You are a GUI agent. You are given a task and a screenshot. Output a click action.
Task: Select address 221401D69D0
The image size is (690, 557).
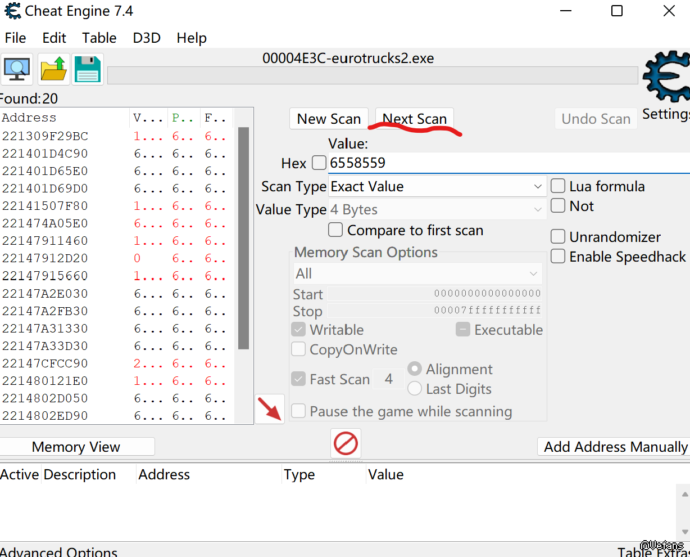(x=45, y=188)
